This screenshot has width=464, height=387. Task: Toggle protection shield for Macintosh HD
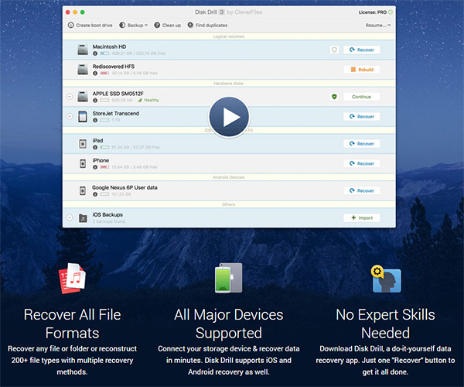click(x=334, y=50)
